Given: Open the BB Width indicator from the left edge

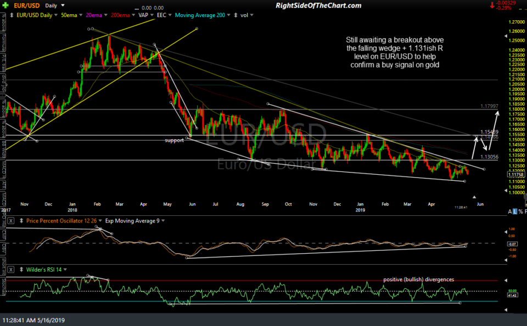Looking at the screenshot, I should pyautogui.click(x=4, y=147).
